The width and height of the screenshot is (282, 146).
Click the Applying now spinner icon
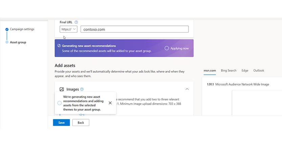point(167,48)
